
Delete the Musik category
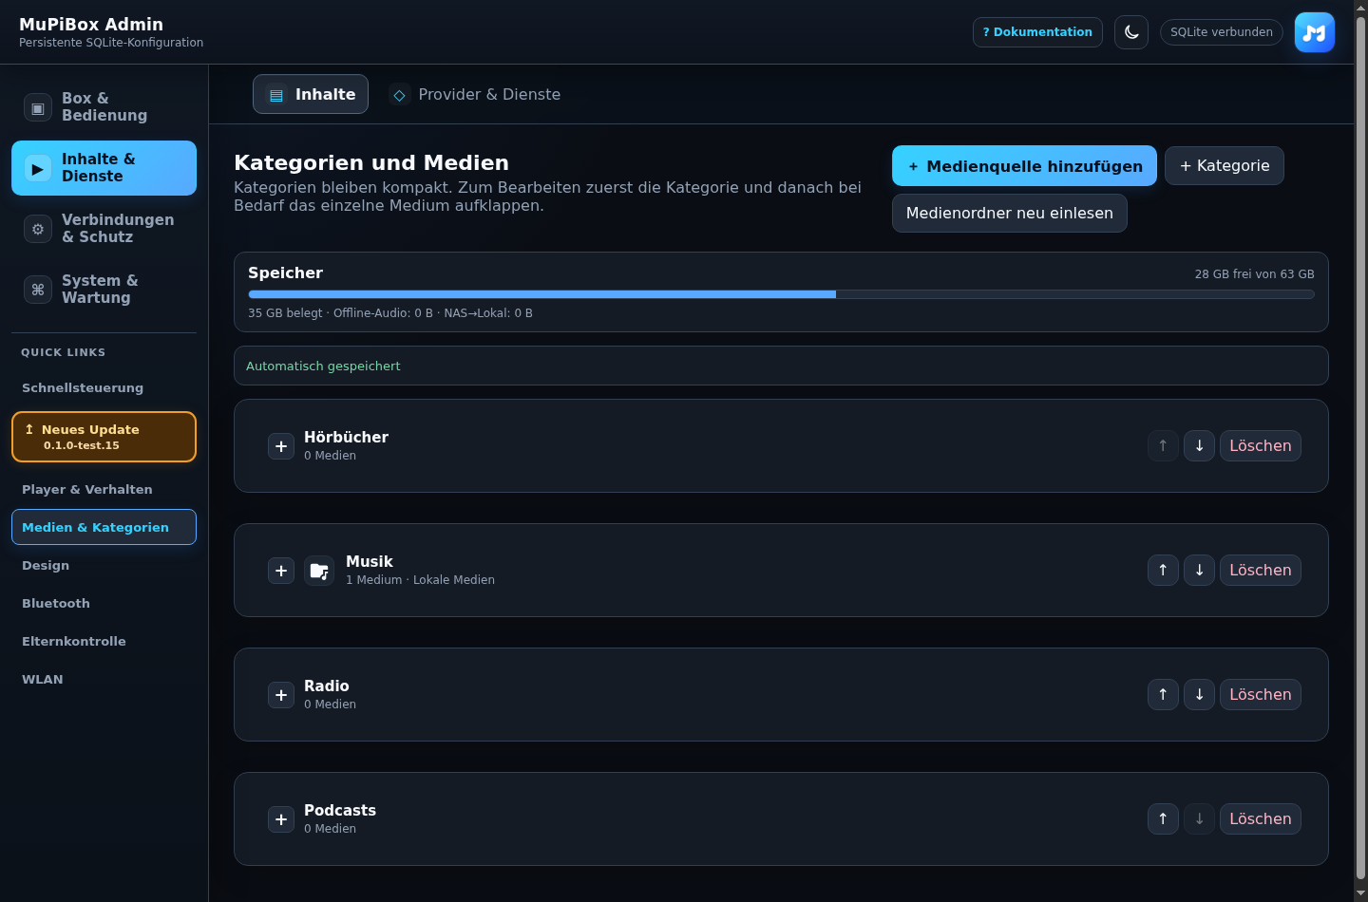pos(1261,571)
